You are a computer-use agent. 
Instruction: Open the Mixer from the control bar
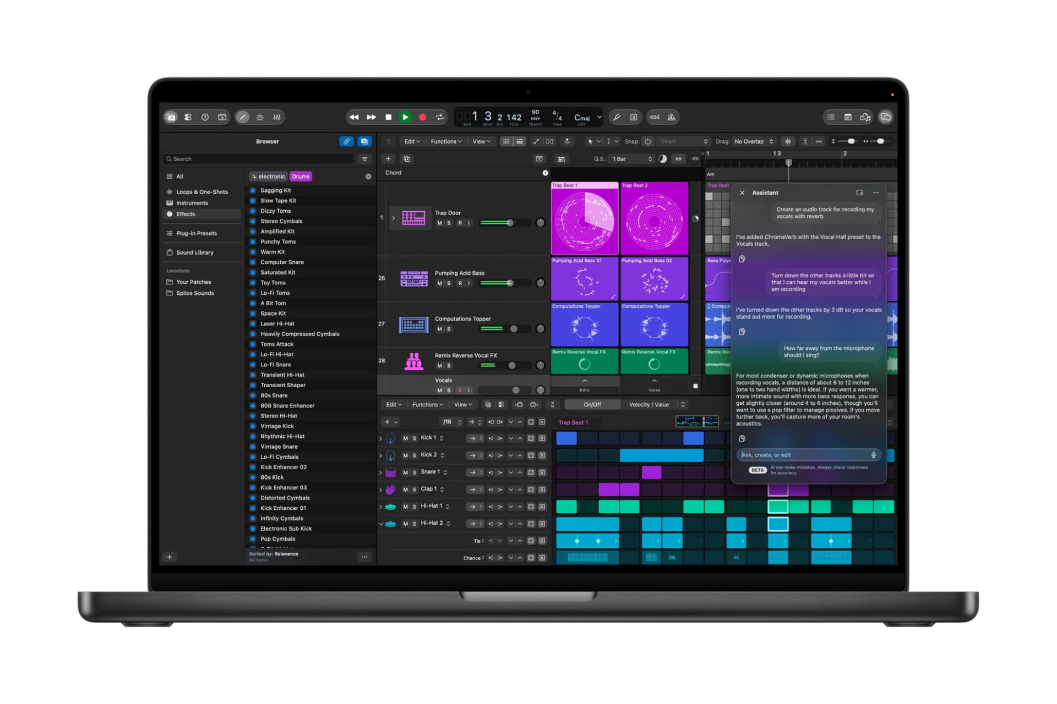tap(277, 117)
